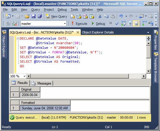Open the active documents list dropdown arrow
The width and height of the screenshot is (160, 131).
click(148, 33)
